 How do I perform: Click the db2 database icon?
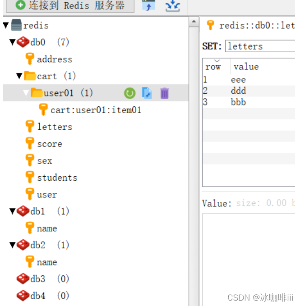coord(23,245)
